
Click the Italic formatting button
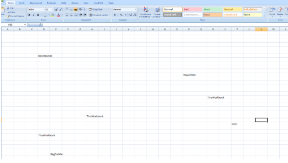click(x=34, y=15)
